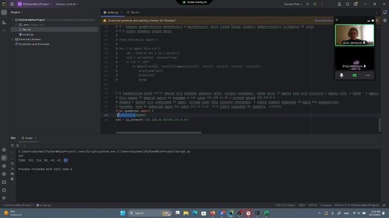This screenshot has width=389, height=218.
Task: Switch to script.py editor tab
Action: tap(112, 12)
